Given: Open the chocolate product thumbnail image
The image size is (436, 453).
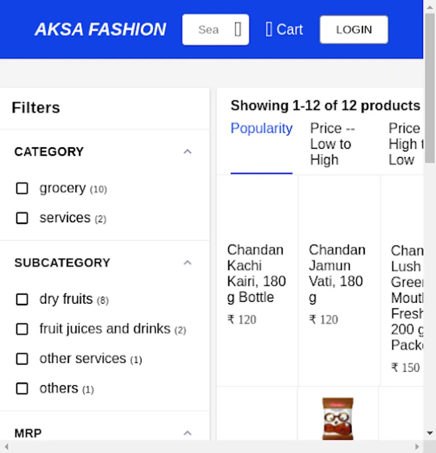Looking at the screenshot, I should (x=338, y=418).
